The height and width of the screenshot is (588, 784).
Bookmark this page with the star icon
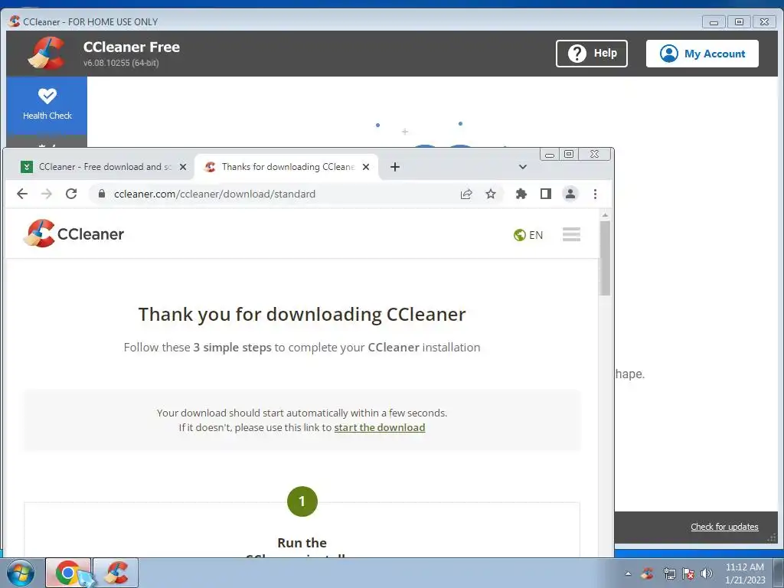pyautogui.click(x=491, y=194)
